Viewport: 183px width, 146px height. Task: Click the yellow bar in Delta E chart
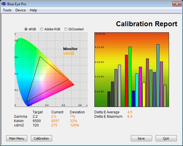[144, 95]
